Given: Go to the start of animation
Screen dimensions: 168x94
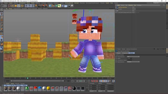Looking at the screenshot, I should tap(72, 81).
